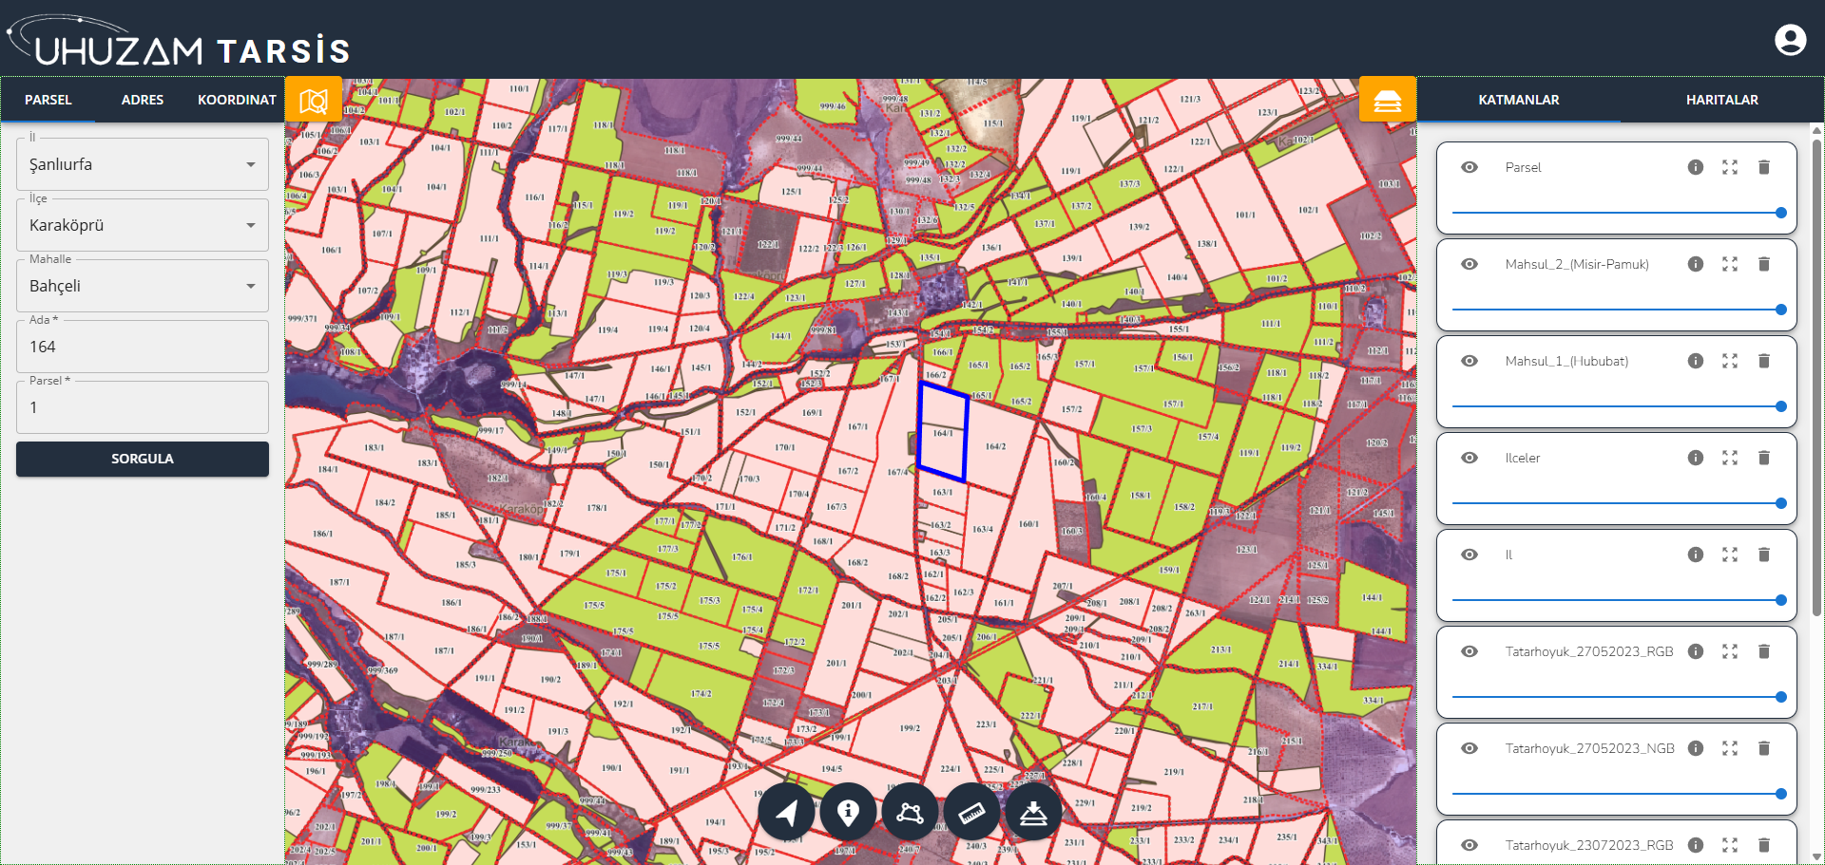Viewport: 1825px width, 865px height.
Task: Show info for Tatarhoyuk_27052023_RGB layer
Action: point(1696,651)
